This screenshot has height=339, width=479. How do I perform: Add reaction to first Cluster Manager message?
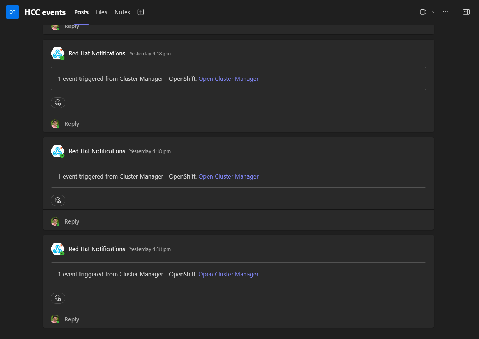point(58,103)
